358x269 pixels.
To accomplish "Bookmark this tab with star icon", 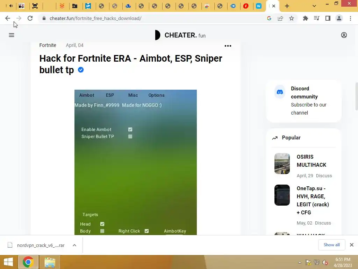I will click(292, 18).
